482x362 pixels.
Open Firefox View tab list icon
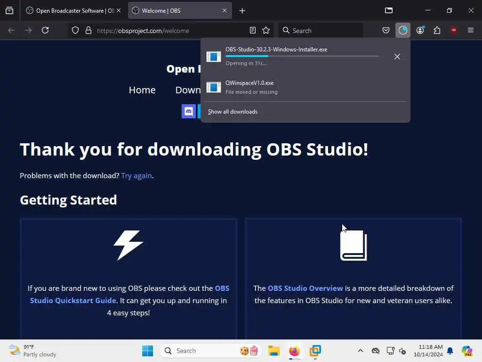(9, 10)
